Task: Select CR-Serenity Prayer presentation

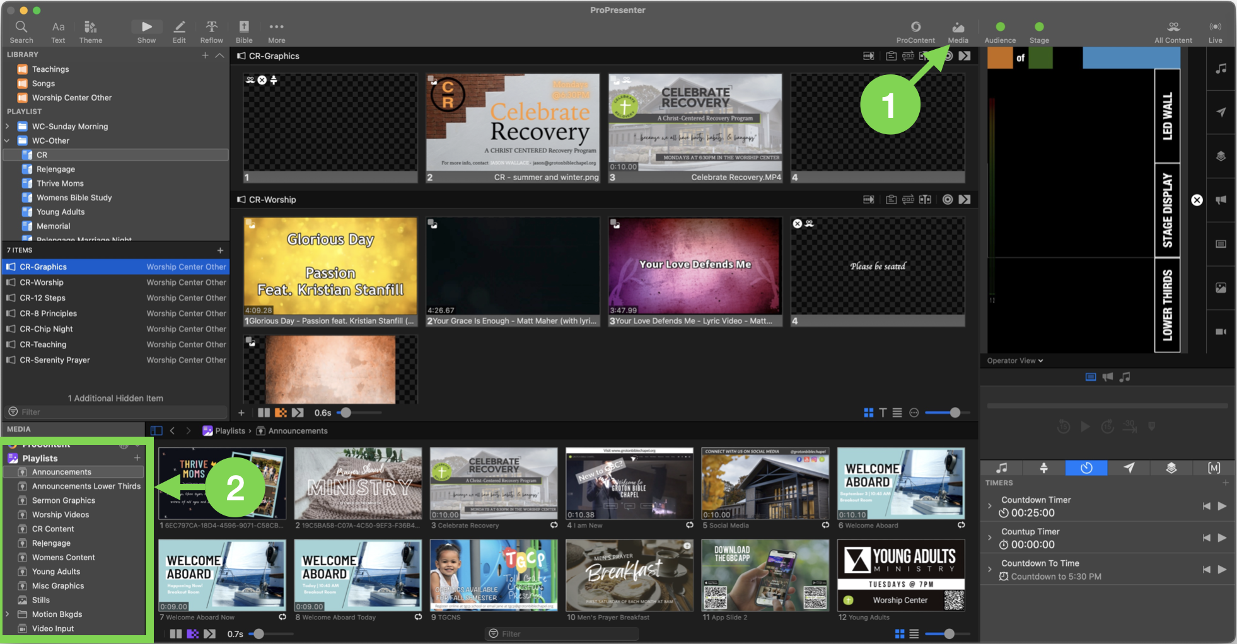Action: click(115, 360)
